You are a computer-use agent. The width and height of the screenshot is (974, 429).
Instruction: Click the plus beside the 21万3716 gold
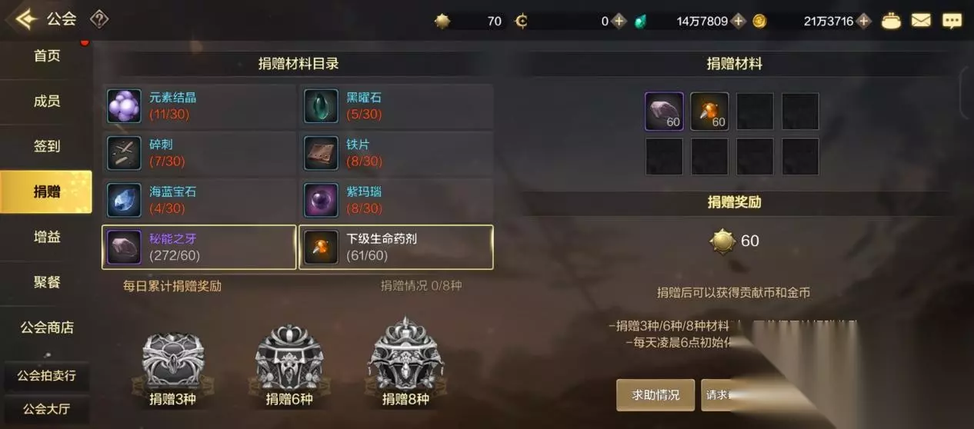coord(864,21)
